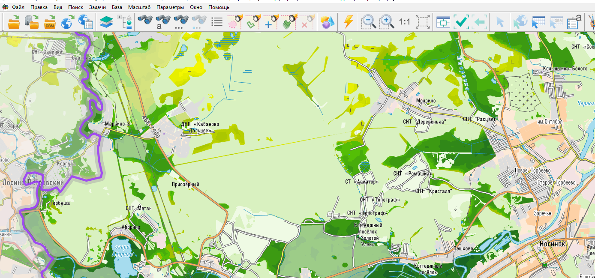Click the binoculars with letter 'a' icon
Screen dimensions: 595x278
(162, 22)
